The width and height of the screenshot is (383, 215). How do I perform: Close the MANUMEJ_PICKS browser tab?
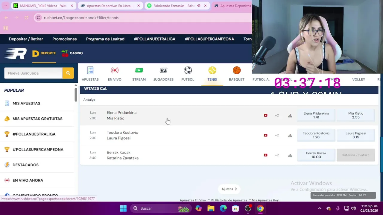pos(72,6)
